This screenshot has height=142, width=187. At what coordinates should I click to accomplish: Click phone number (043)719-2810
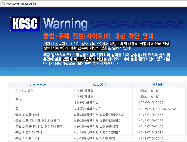coord(151,139)
